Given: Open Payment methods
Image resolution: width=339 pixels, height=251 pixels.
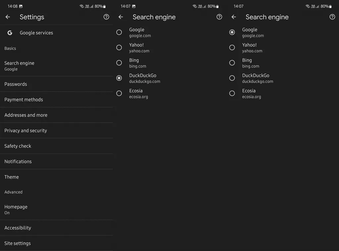Looking at the screenshot, I should point(56,100).
